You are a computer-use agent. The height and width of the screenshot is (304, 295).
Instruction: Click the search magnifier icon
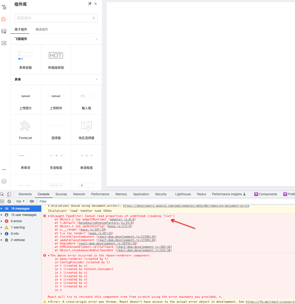[94, 18]
